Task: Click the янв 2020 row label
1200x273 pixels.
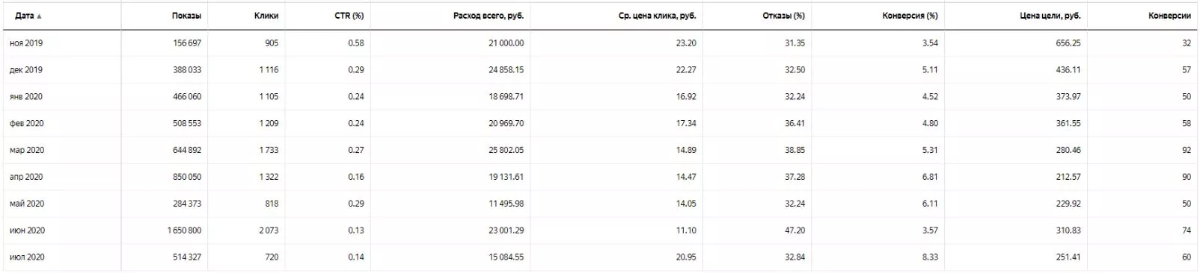Action: [x=26, y=97]
